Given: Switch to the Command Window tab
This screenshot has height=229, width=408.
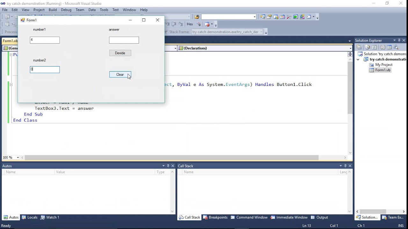Looking at the screenshot, I should pos(249,217).
